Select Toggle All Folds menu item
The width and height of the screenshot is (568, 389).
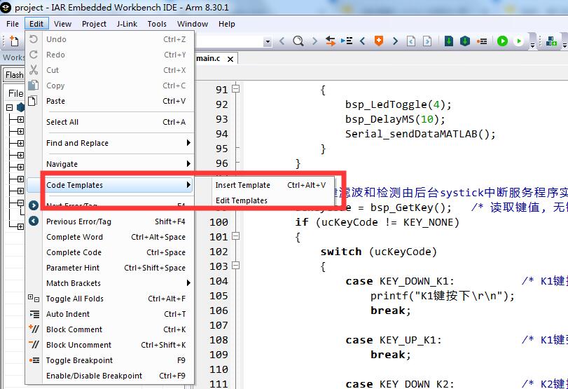[110, 299]
